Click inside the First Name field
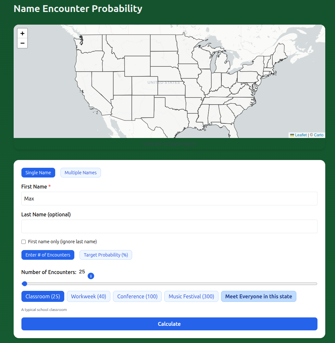 point(169,199)
